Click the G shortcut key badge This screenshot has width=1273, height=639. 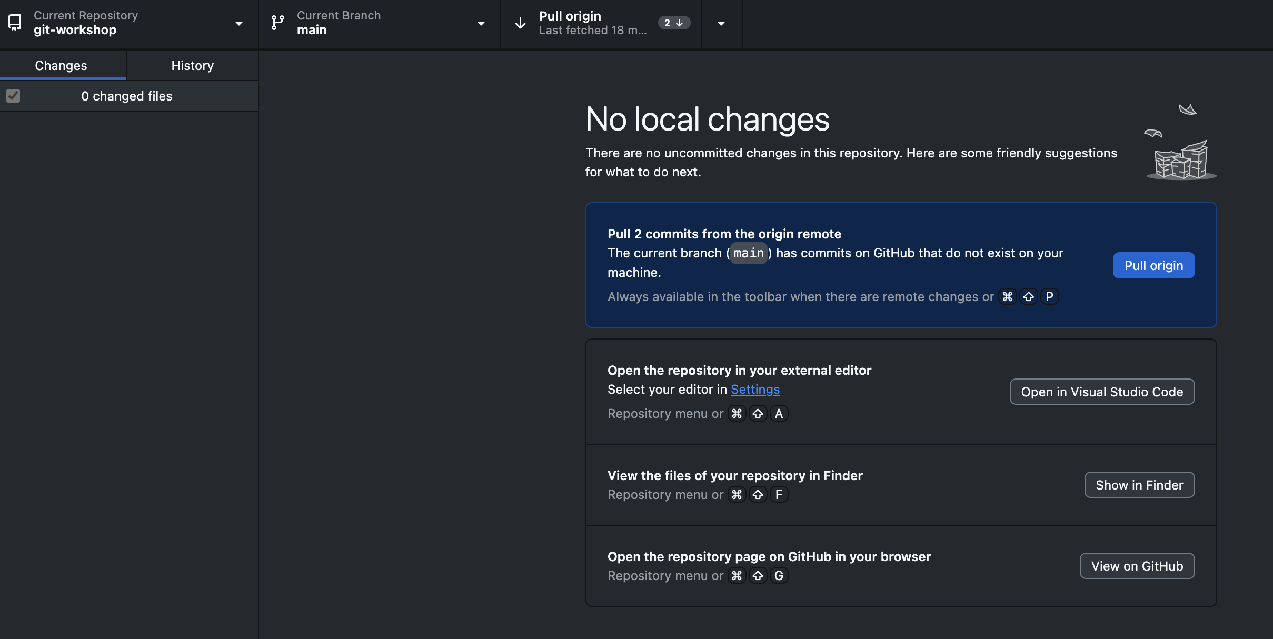pos(779,576)
